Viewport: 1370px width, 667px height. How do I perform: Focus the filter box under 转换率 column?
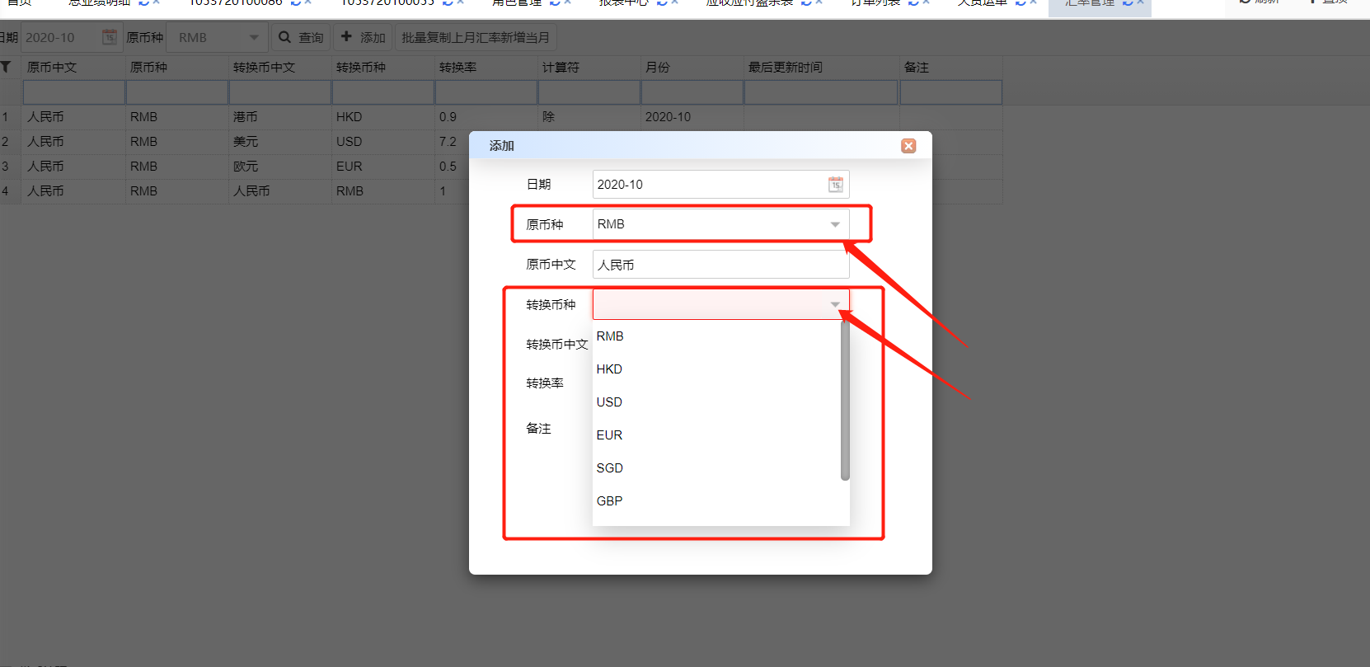click(486, 92)
